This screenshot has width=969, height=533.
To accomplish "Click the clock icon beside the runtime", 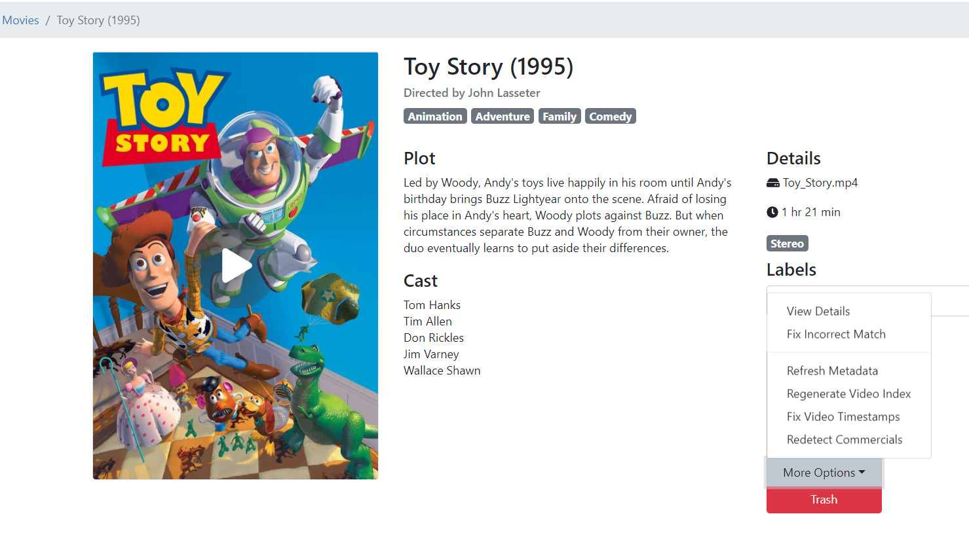I will 772,212.
